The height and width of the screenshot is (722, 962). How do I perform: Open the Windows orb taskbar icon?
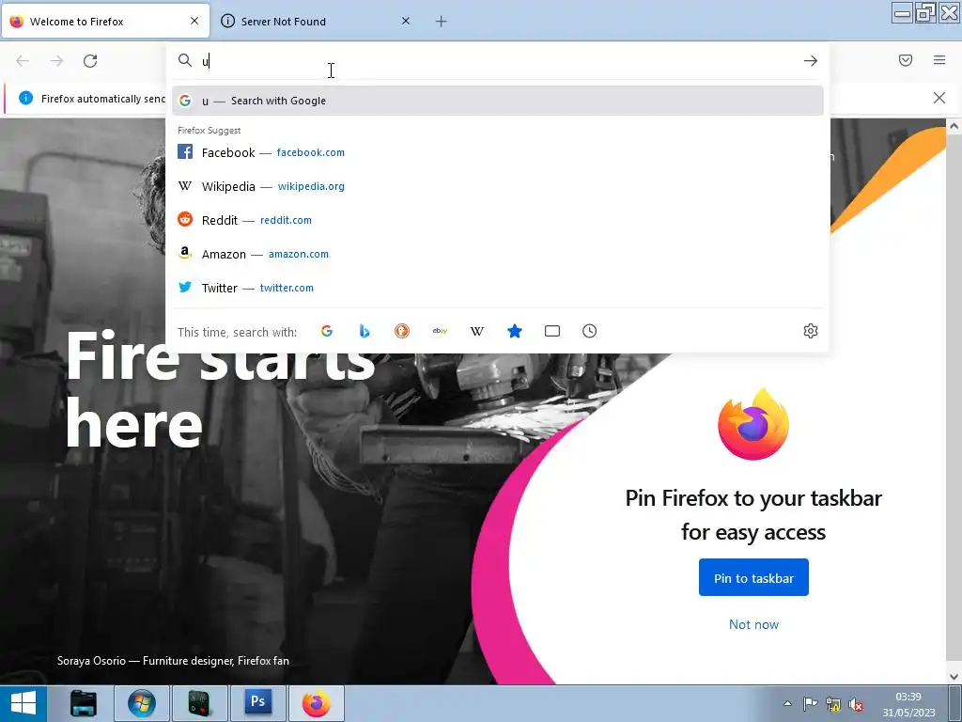[142, 703]
